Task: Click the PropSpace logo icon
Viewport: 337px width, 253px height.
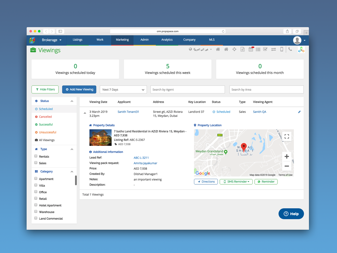Action: pos(32,40)
